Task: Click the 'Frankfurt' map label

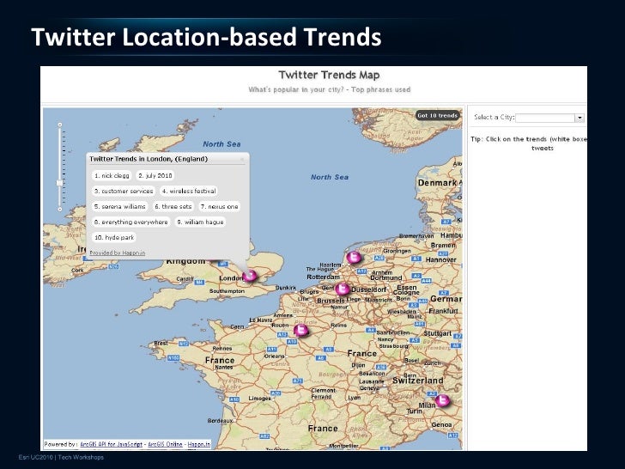Action: click(x=444, y=311)
